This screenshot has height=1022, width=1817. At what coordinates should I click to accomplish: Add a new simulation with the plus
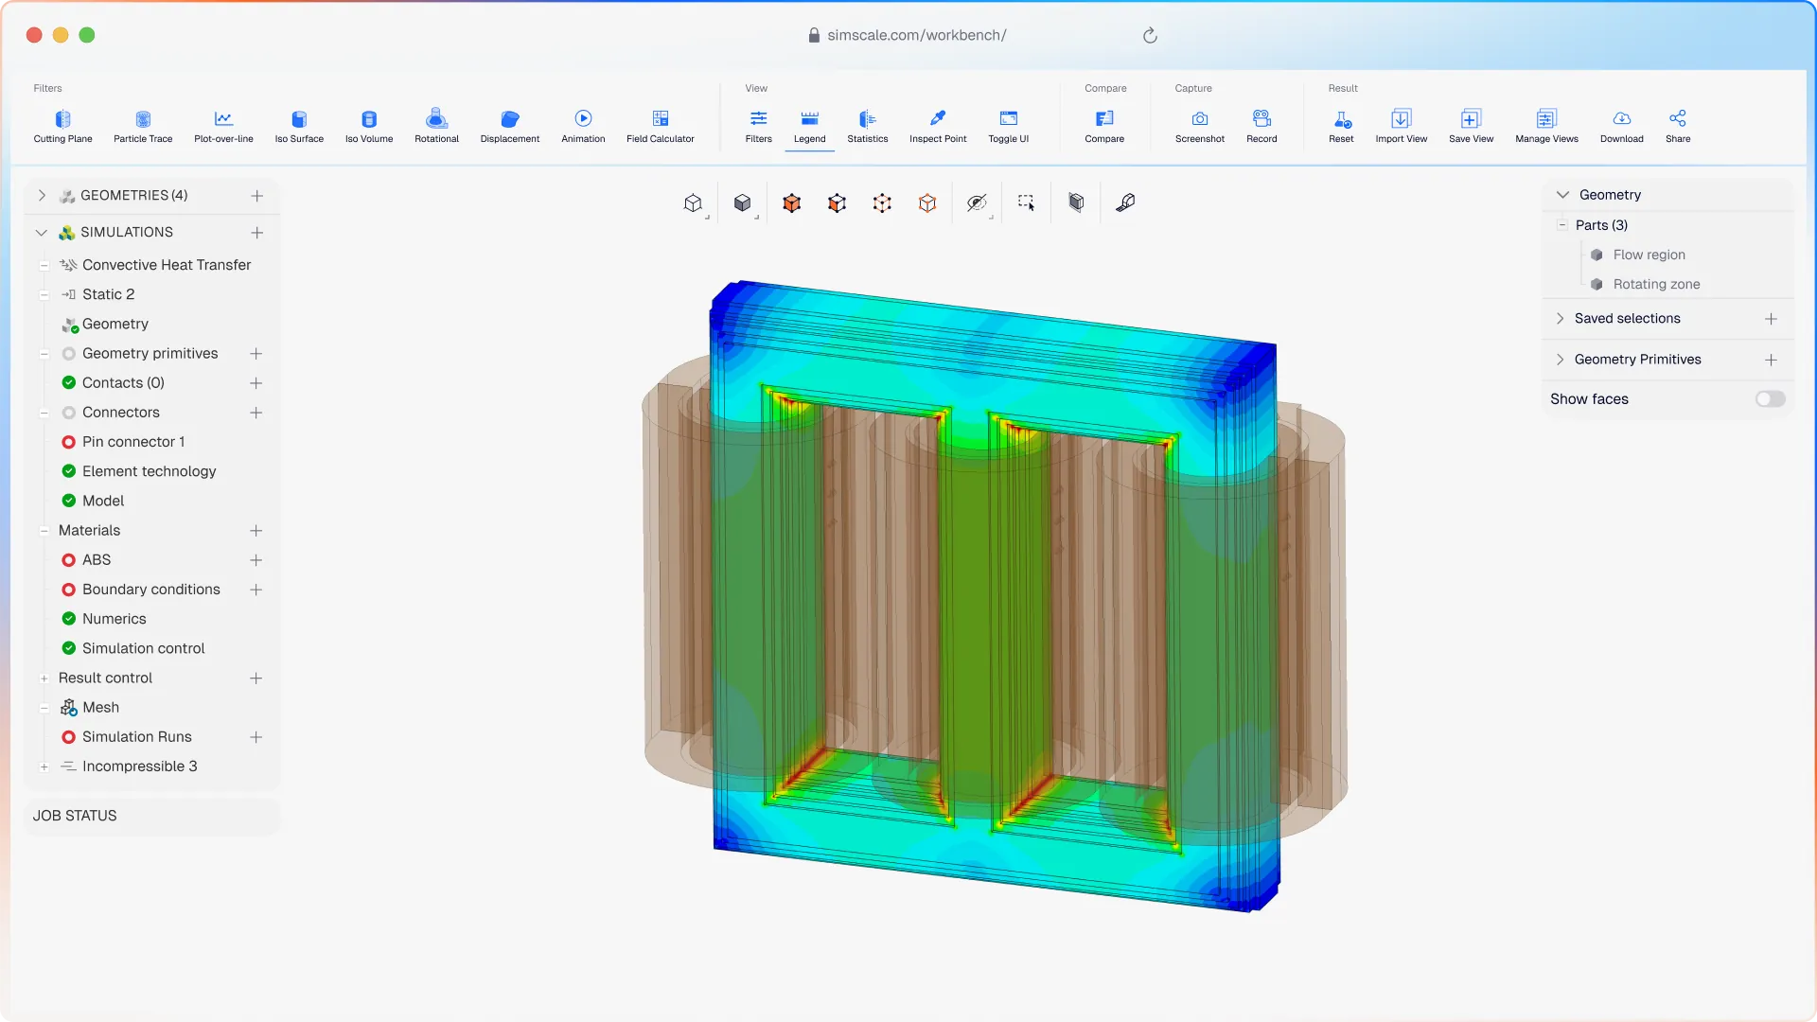tap(256, 233)
